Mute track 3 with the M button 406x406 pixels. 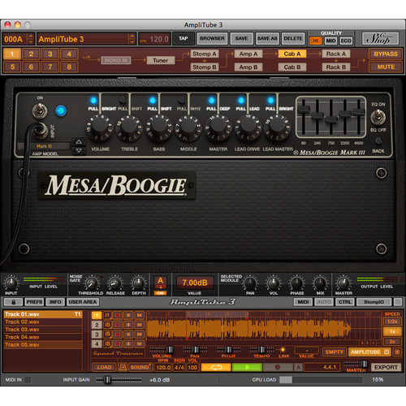click(140, 335)
